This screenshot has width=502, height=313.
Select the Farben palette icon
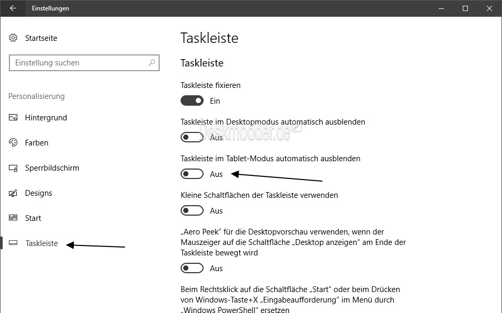pos(13,142)
